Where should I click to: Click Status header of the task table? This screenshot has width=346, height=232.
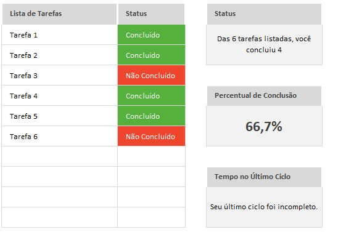(x=151, y=14)
